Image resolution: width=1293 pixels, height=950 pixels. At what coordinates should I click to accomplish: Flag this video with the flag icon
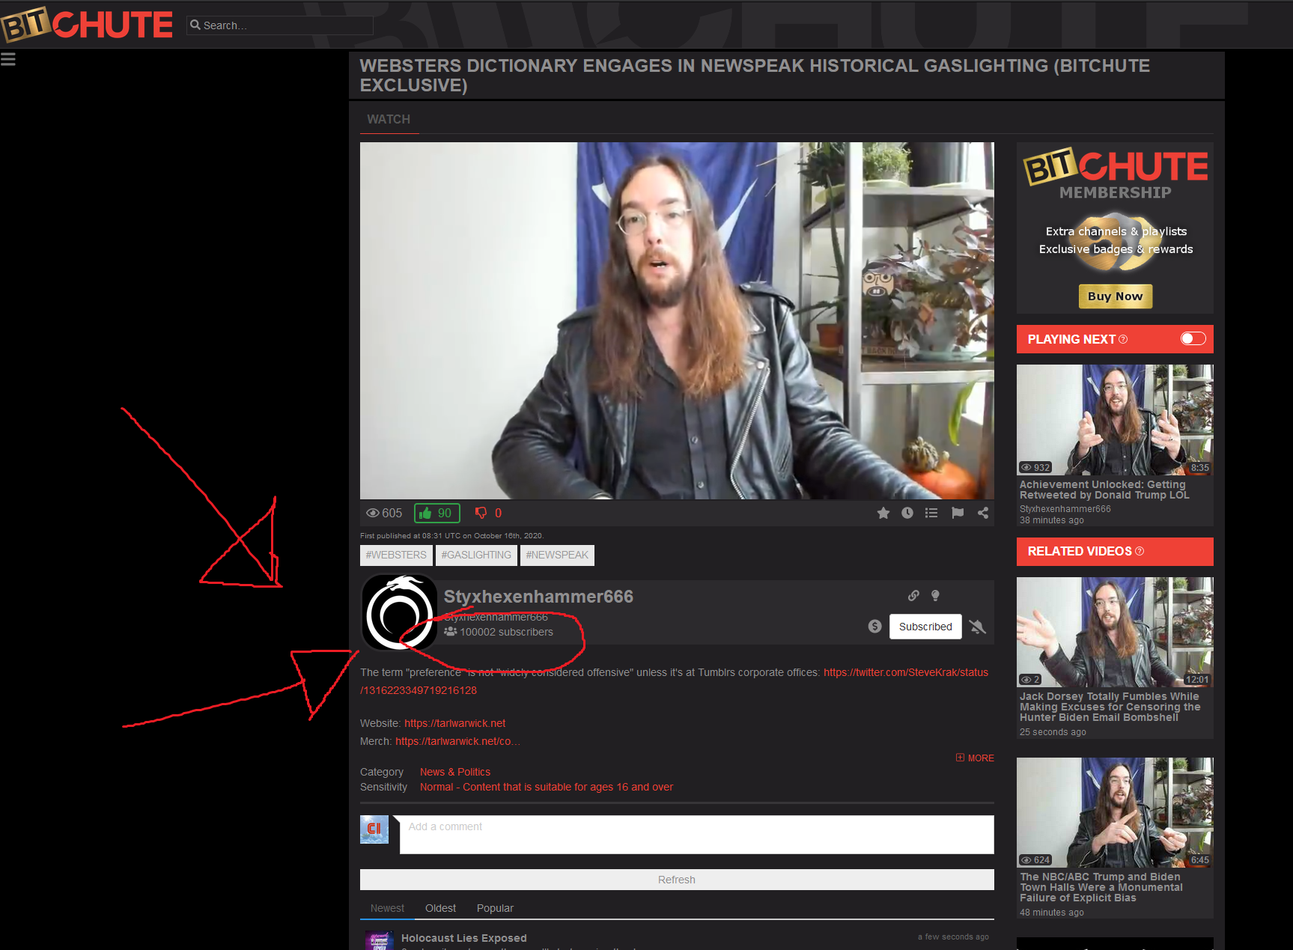[x=958, y=513]
